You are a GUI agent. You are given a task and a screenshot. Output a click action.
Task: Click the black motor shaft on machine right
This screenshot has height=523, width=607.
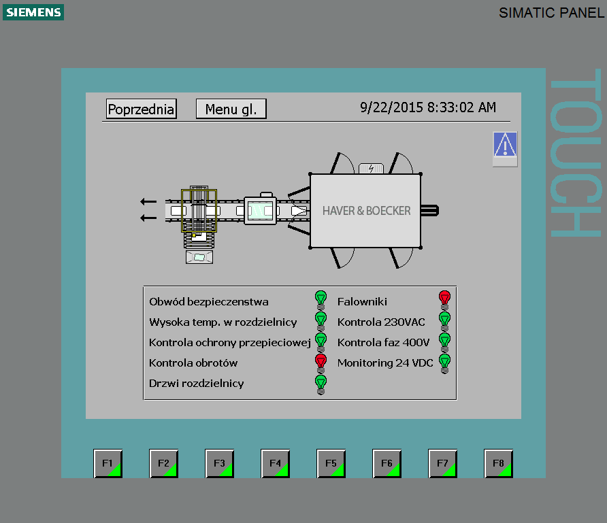(x=429, y=211)
